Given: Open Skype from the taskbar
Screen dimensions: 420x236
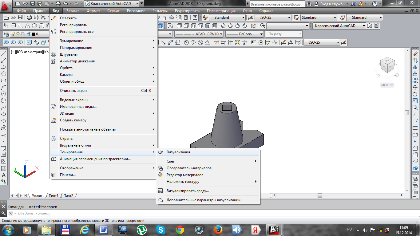Looking at the screenshot, I should pos(161,230).
